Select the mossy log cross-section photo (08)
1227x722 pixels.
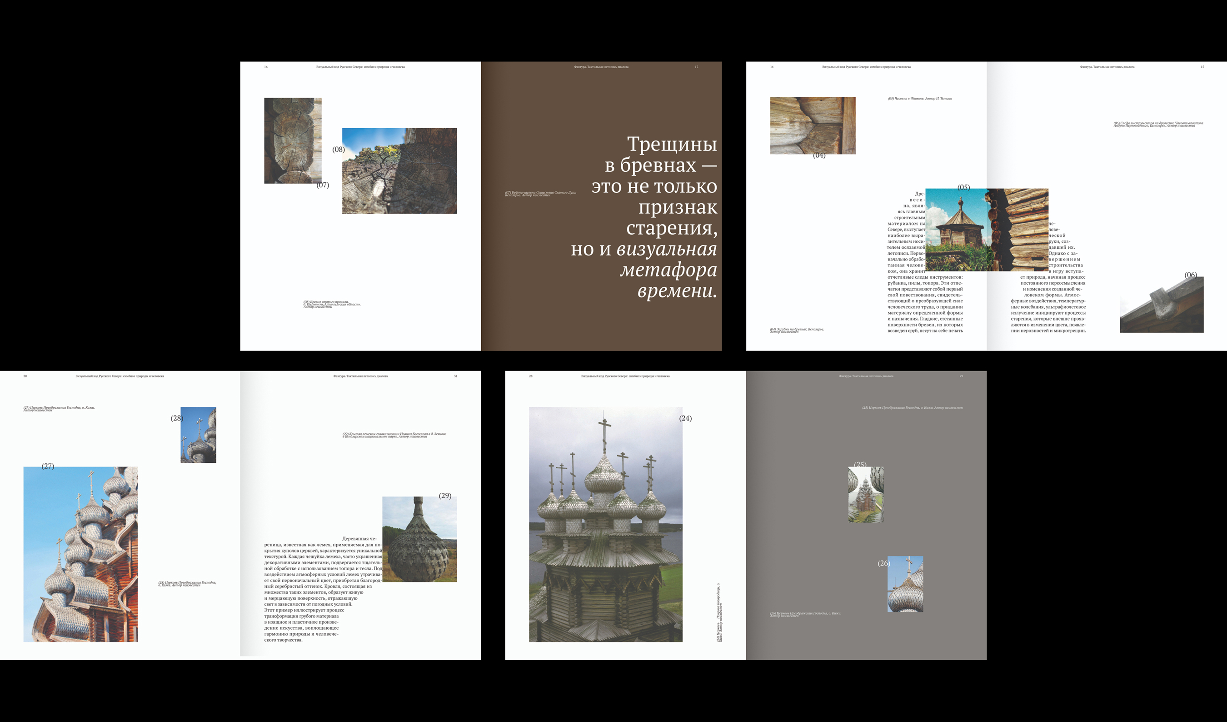[399, 170]
